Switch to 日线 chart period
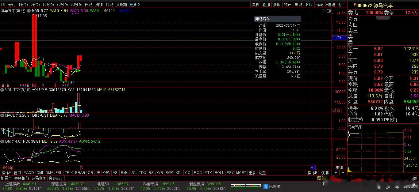 click(x=89, y=5)
